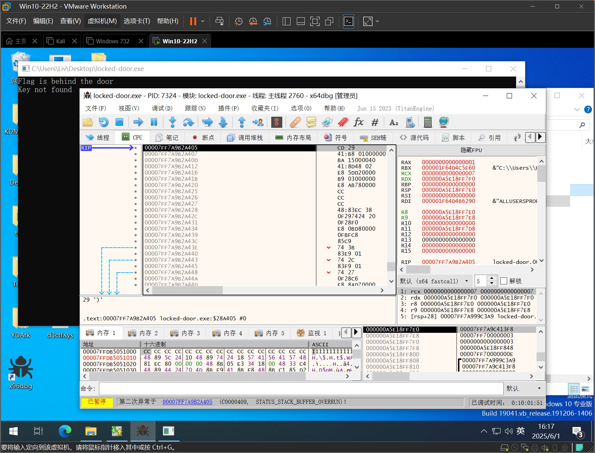Screen dimensions: 595x453
Task: Open bookmarks red icon
Action: [x=343, y=122]
